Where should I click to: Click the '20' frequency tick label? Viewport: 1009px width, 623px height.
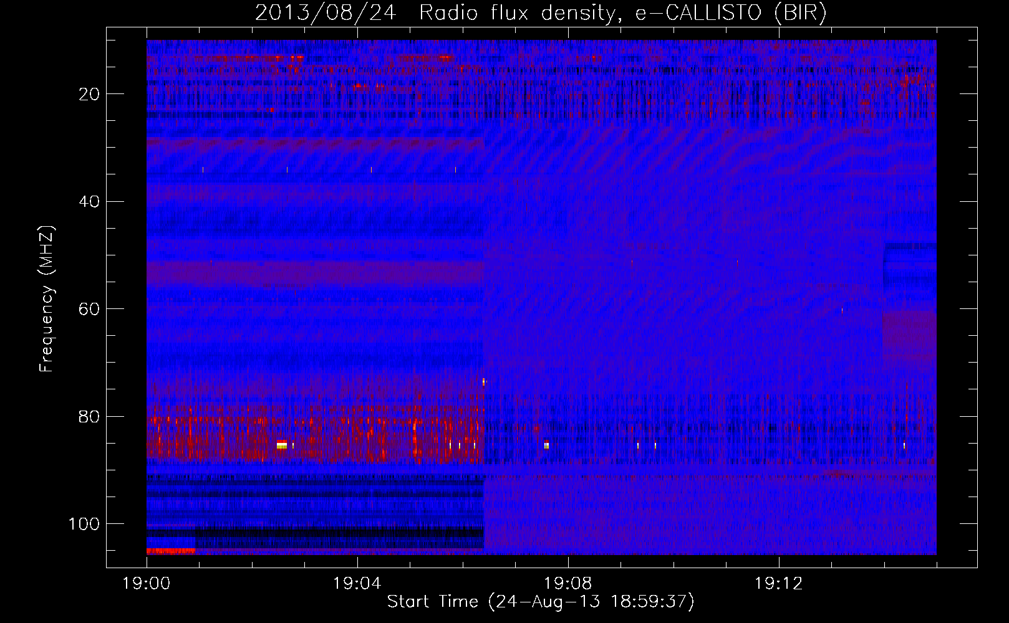point(90,94)
